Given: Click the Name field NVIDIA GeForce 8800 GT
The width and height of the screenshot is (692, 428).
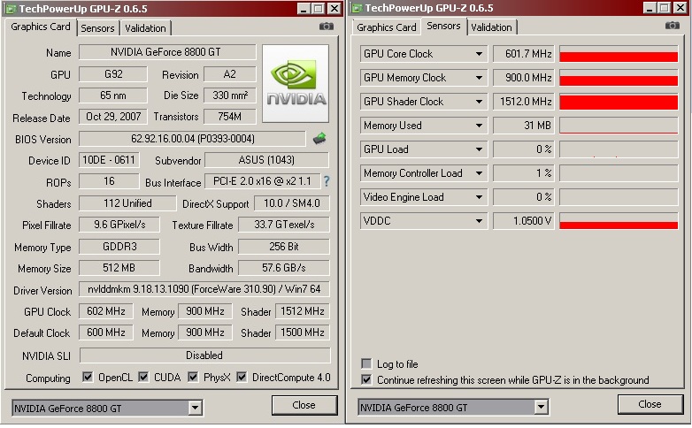Looking at the screenshot, I should pos(167,52).
